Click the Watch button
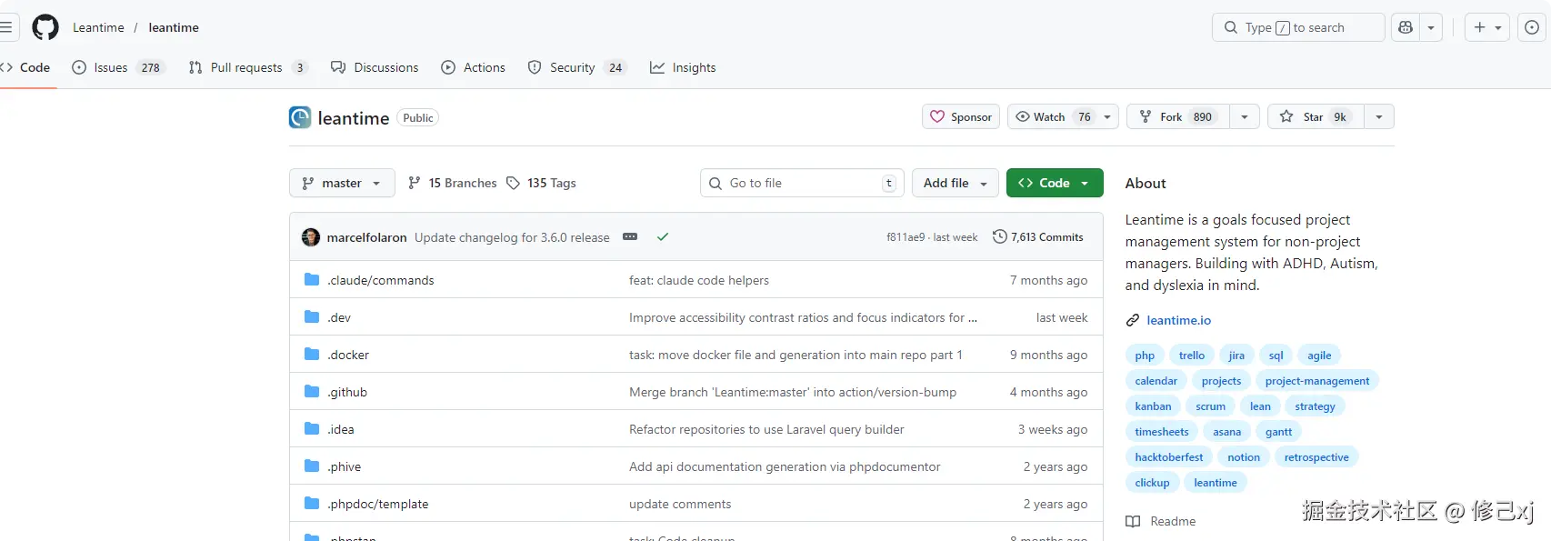 tap(1063, 116)
